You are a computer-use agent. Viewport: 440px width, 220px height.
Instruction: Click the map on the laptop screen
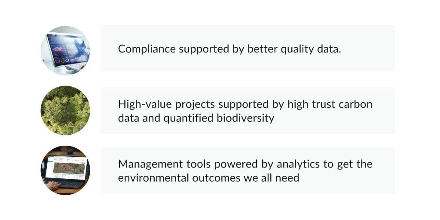click(69, 167)
